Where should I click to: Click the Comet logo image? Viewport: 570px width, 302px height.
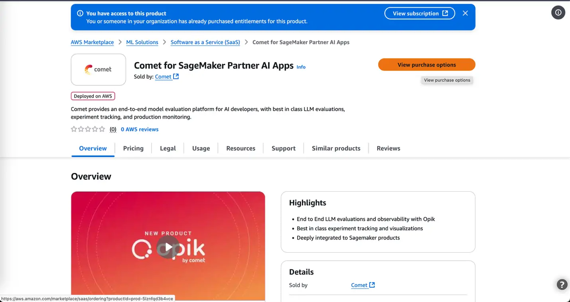[98, 70]
